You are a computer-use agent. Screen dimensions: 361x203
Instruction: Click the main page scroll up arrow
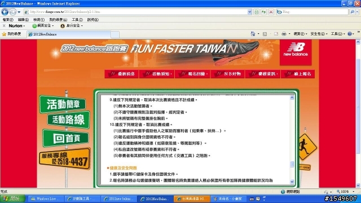tap(358, 42)
